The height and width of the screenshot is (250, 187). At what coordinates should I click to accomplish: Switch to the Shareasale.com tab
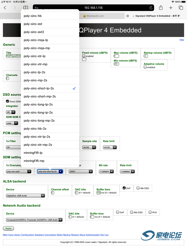pos(93,16)
